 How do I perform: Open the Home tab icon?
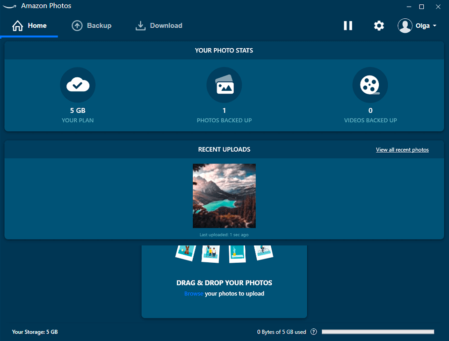17,26
